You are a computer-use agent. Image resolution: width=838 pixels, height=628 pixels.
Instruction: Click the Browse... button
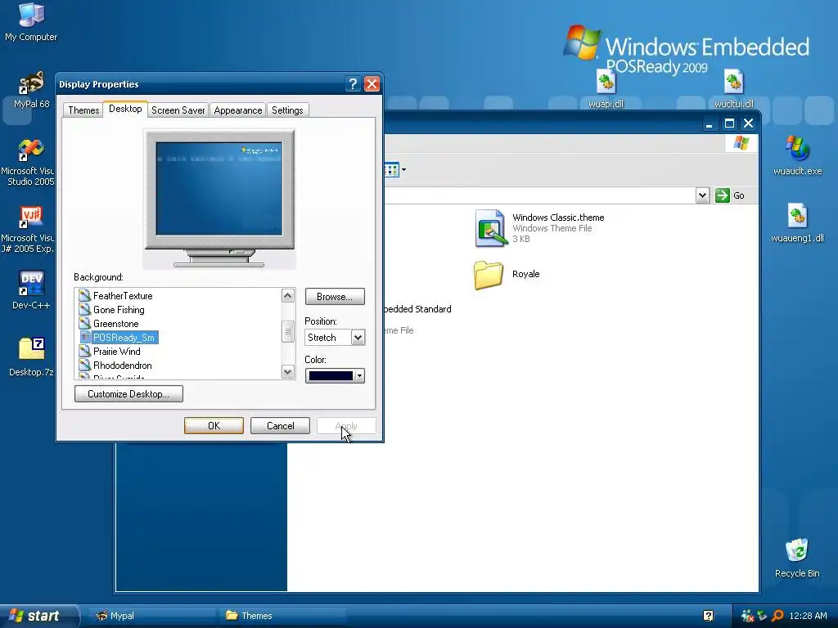pos(335,296)
